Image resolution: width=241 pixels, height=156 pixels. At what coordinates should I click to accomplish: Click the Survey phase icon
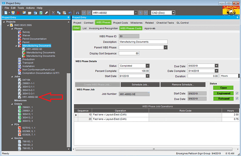tap(20, 32)
